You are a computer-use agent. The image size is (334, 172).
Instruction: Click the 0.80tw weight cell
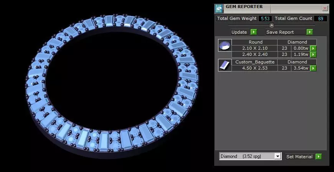(x=301, y=49)
